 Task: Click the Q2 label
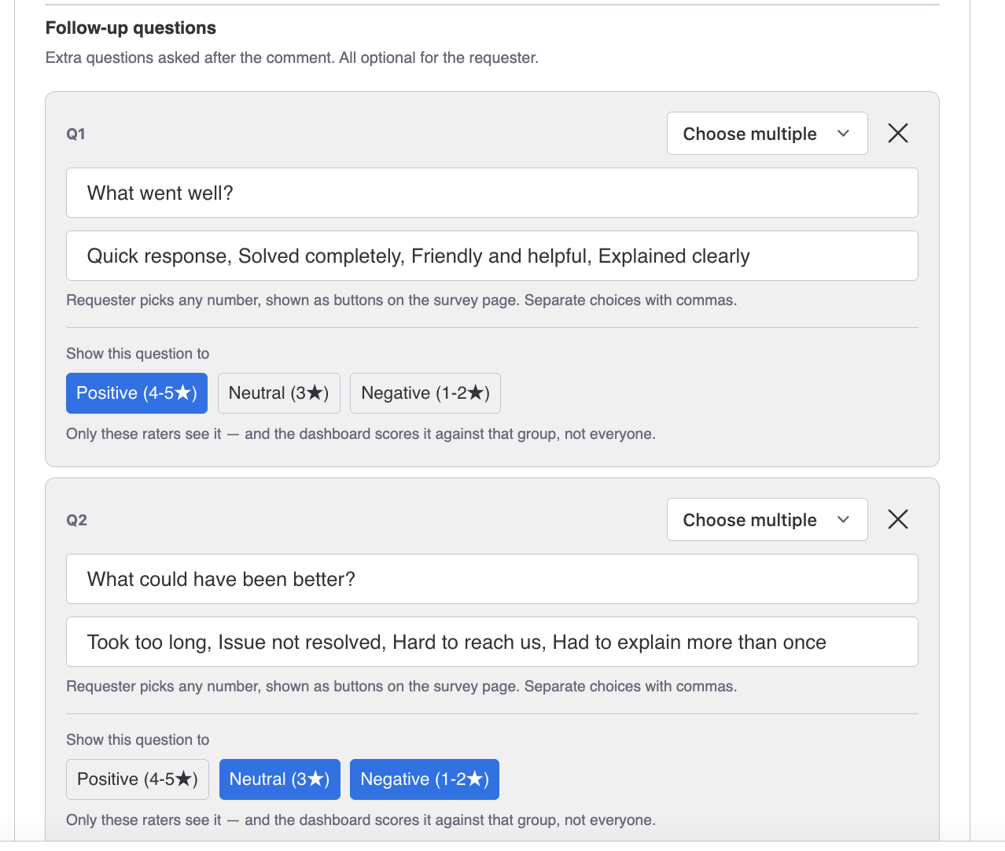pos(76,520)
